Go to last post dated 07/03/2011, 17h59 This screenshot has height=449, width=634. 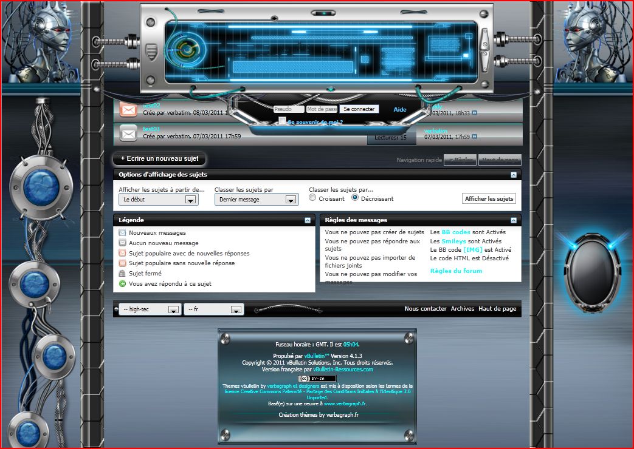point(474,137)
